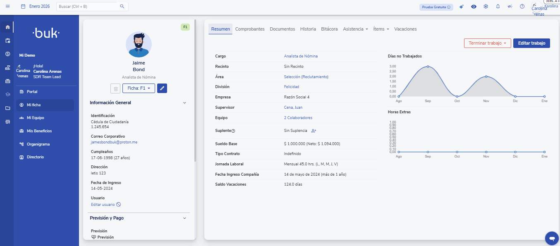Toggle the hamburger menu to collapse sidebar
Image resolution: width=560 pixels, height=246 pixels.
pyautogui.click(x=7, y=7)
